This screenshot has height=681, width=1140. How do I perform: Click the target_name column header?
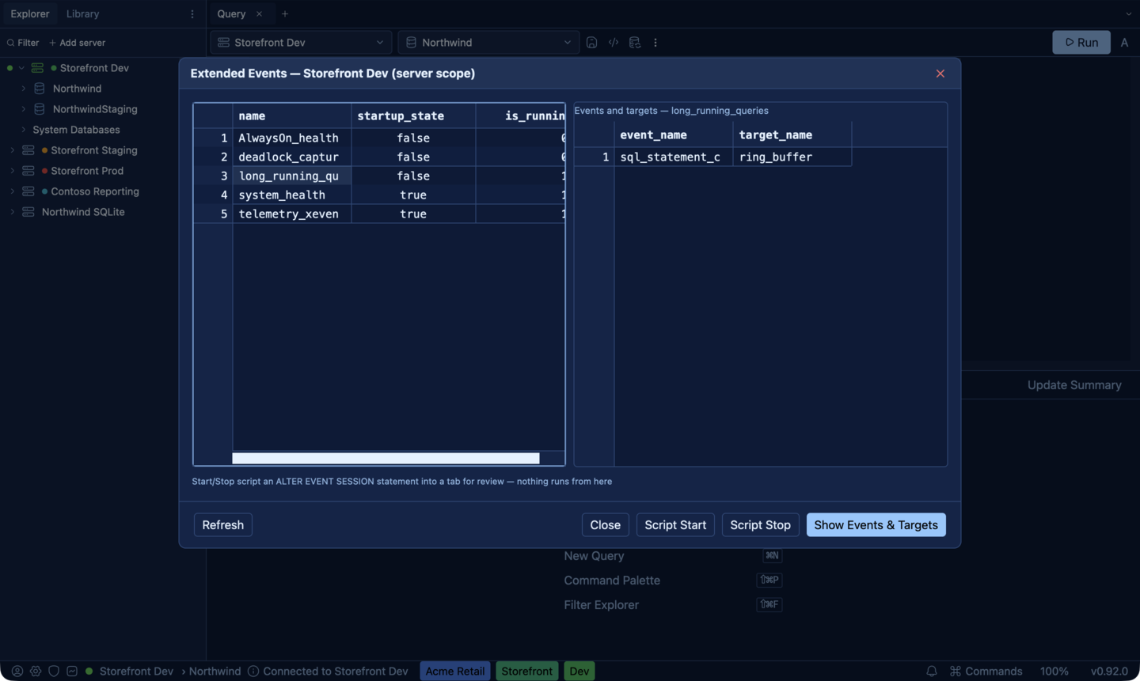point(792,134)
